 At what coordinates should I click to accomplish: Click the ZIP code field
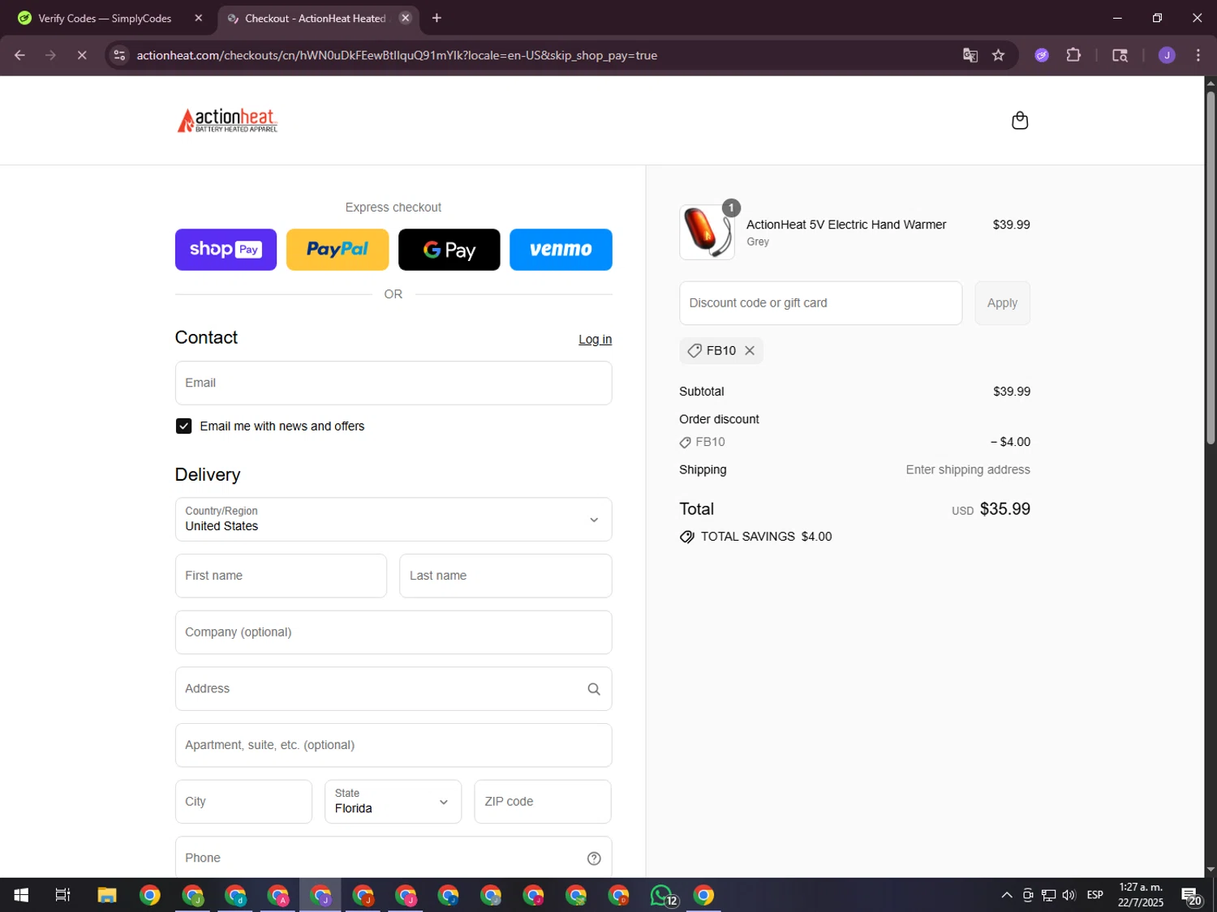[x=543, y=802]
